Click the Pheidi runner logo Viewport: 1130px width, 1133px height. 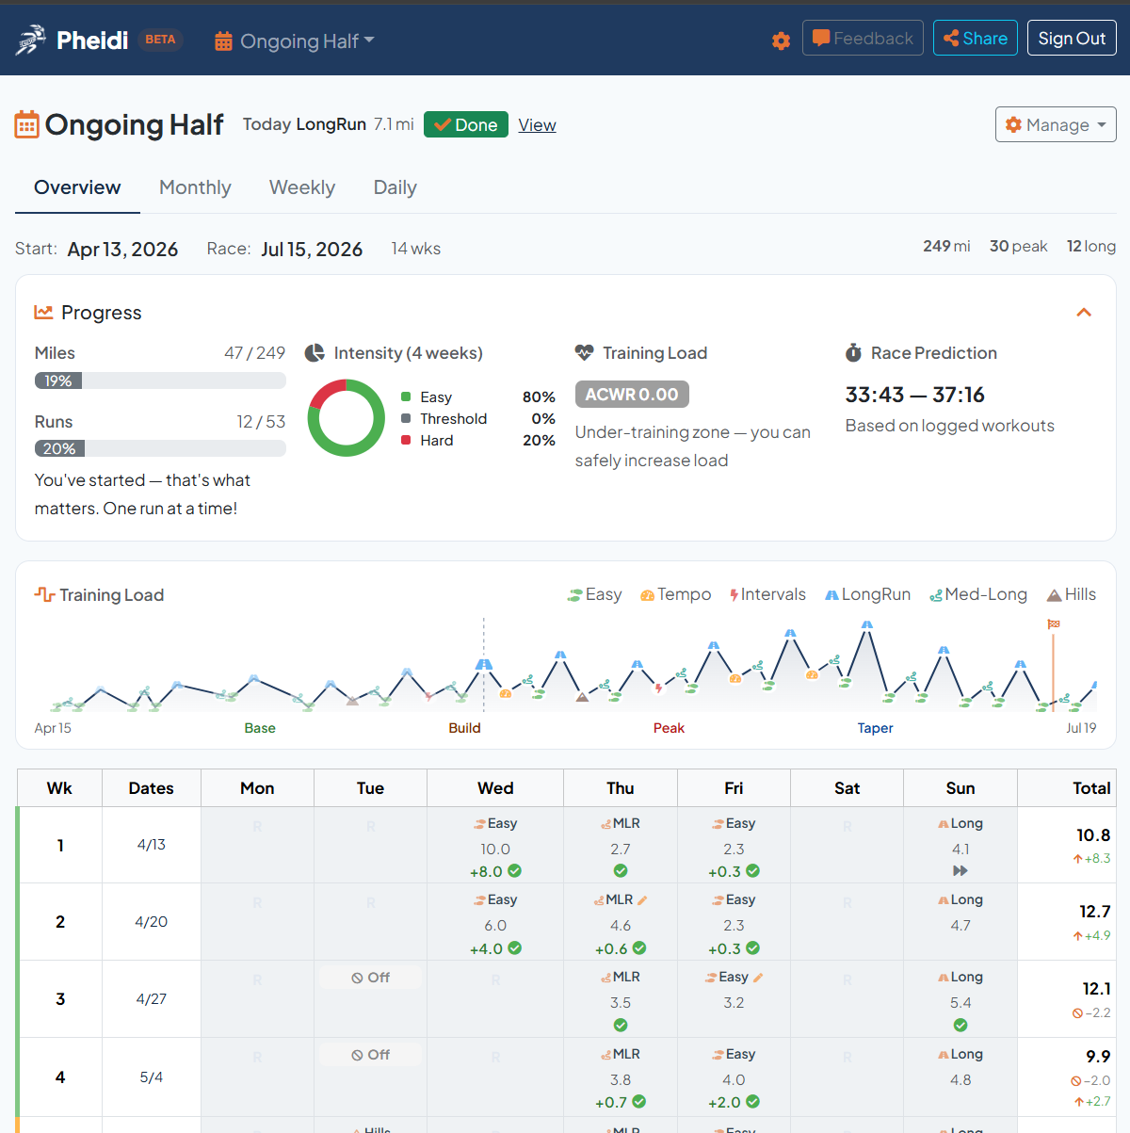pos(30,40)
